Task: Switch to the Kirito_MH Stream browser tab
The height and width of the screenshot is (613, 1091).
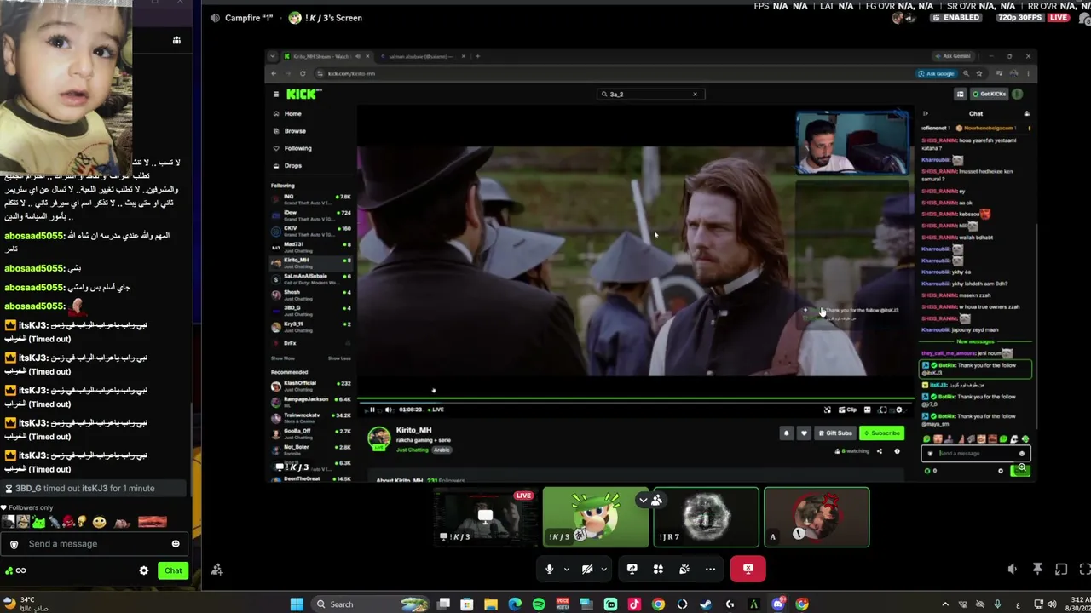Action: [326, 56]
